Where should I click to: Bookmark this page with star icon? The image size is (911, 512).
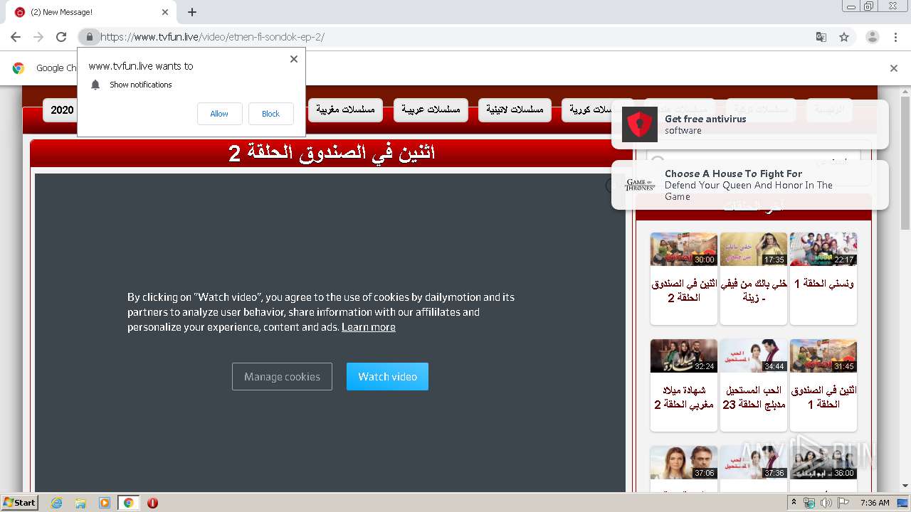click(x=844, y=37)
